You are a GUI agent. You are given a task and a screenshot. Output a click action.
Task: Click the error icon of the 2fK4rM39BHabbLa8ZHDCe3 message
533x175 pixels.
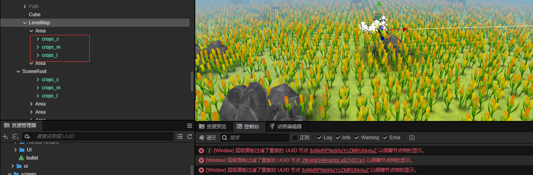pos(201,160)
